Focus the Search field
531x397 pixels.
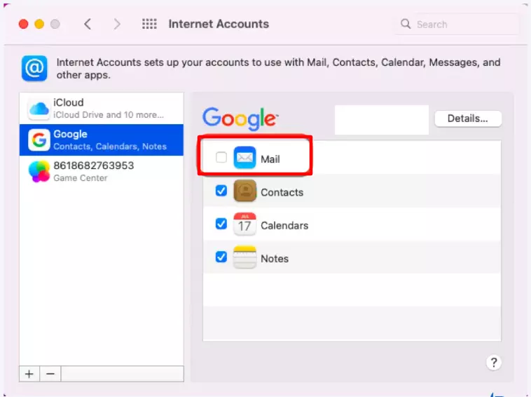(x=457, y=24)
